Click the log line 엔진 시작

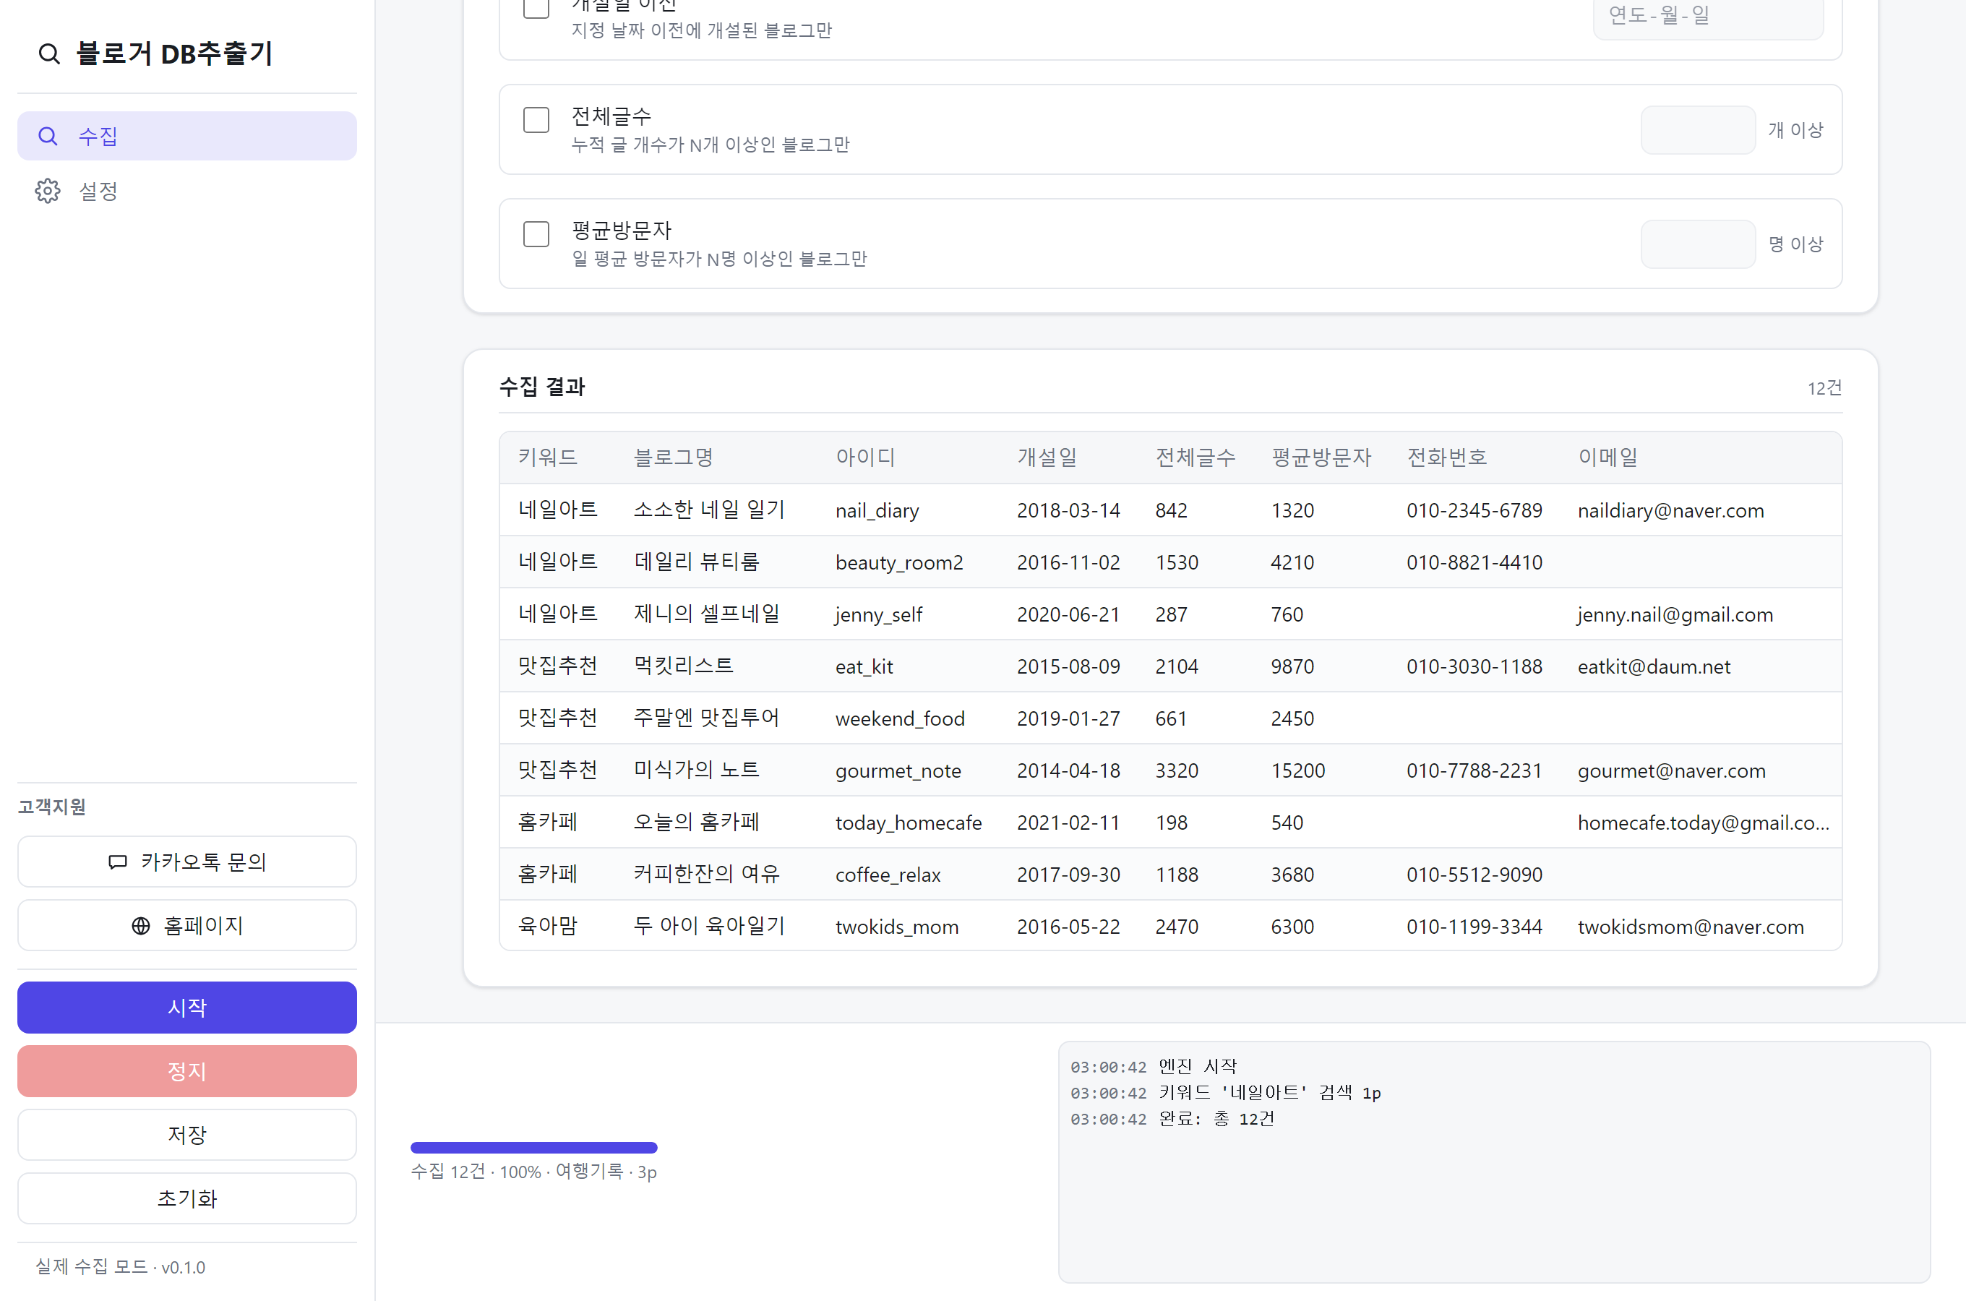(1197, 1067)
